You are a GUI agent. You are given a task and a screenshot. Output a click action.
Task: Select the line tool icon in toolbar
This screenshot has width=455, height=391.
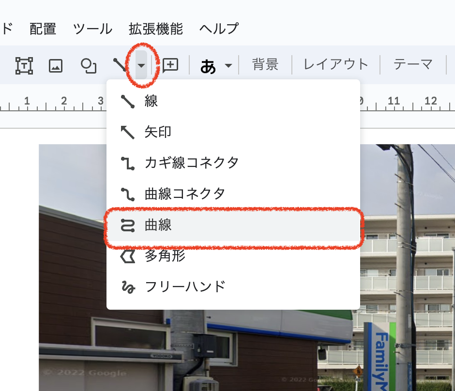click(120, 65)
